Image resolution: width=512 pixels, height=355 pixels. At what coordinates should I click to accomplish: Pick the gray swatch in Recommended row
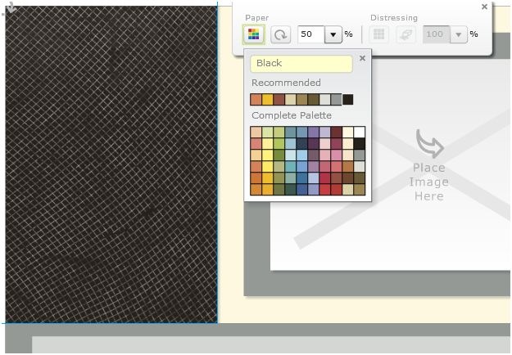[336, 100]
